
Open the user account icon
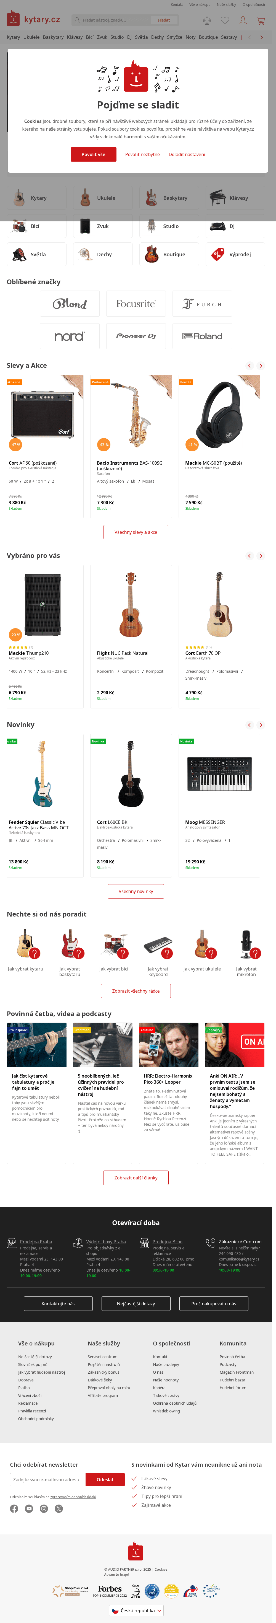[243, 21]
